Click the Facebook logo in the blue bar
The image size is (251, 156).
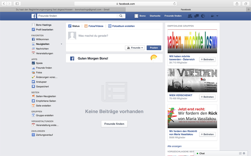coord(34,16)
